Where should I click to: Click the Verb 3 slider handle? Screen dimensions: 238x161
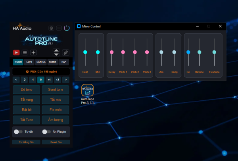pyautogui.click(x=147, y=52)
